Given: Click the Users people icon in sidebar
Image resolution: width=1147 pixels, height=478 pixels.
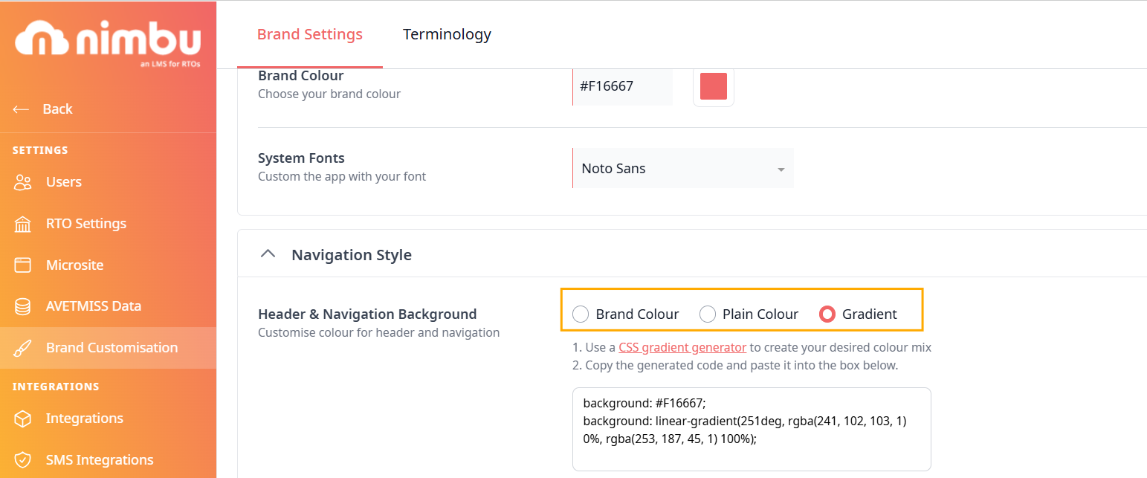Looking at the screenshot, I should pos(23,182).
